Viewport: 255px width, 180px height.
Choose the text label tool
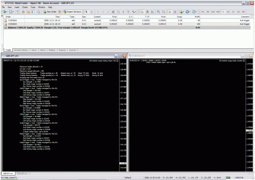[128, 12]
